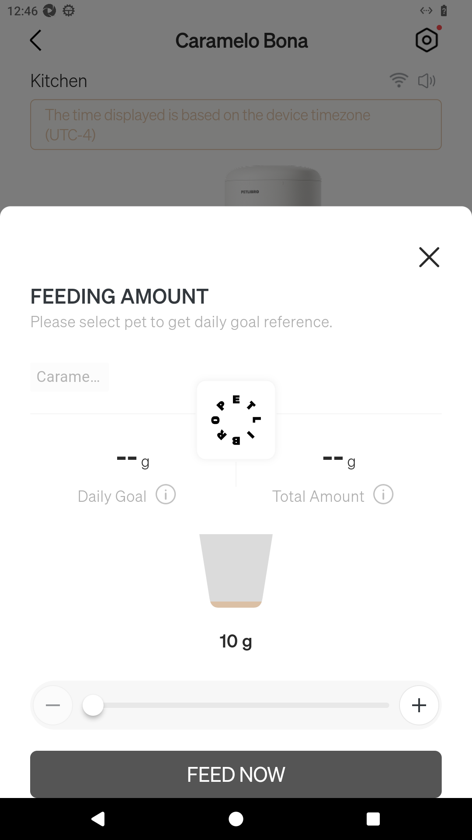The height and width of the screenshot is (840, 472).
Task: Tap the Android back navigation button
Action: point(98,819)
